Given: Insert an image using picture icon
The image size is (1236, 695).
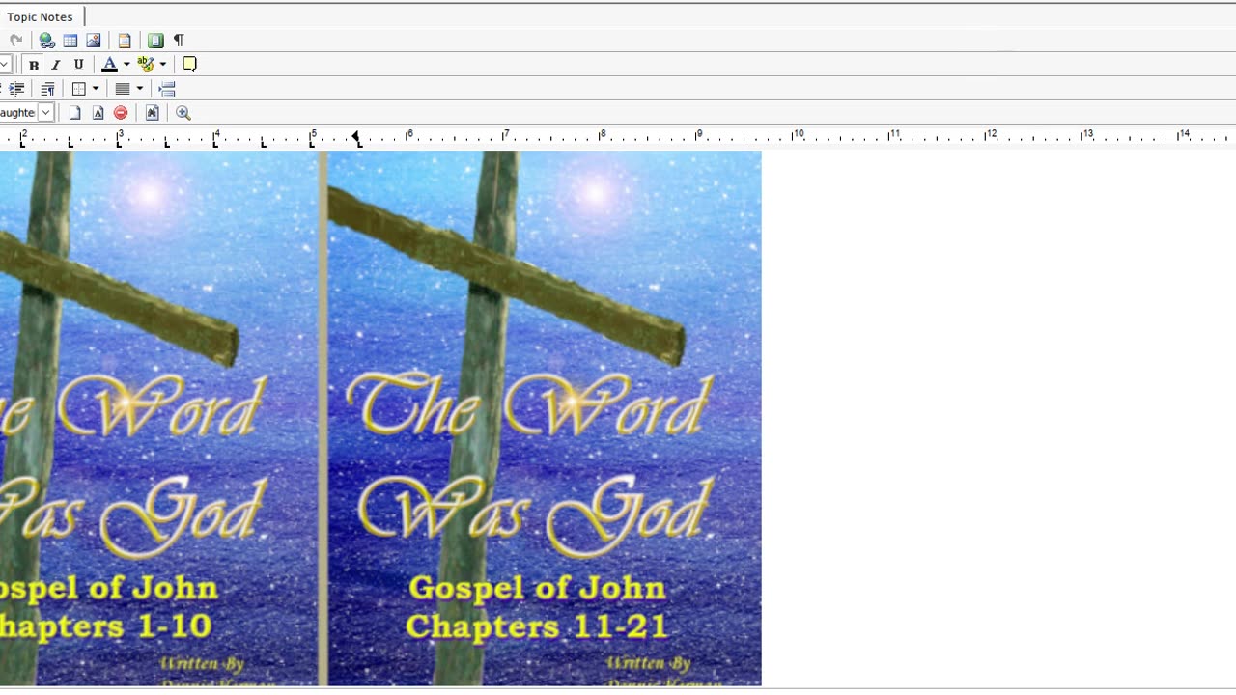Looking at the screenshot, I should tap(94, 41).
